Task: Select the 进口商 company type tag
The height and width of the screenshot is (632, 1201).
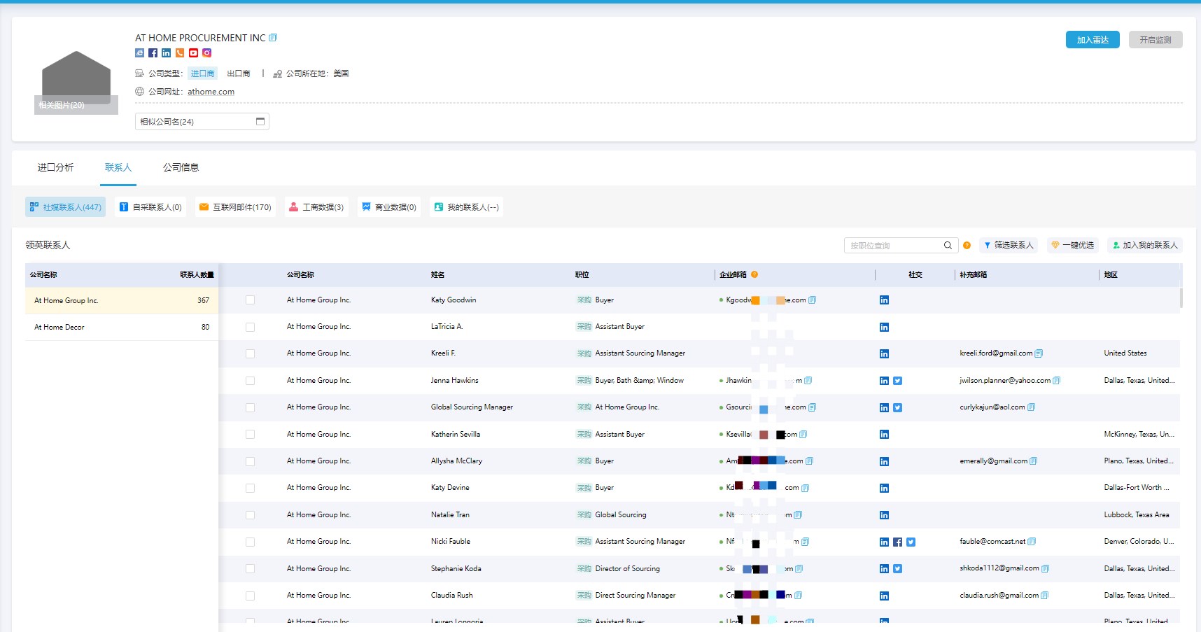Action: (x=203, y=73)
